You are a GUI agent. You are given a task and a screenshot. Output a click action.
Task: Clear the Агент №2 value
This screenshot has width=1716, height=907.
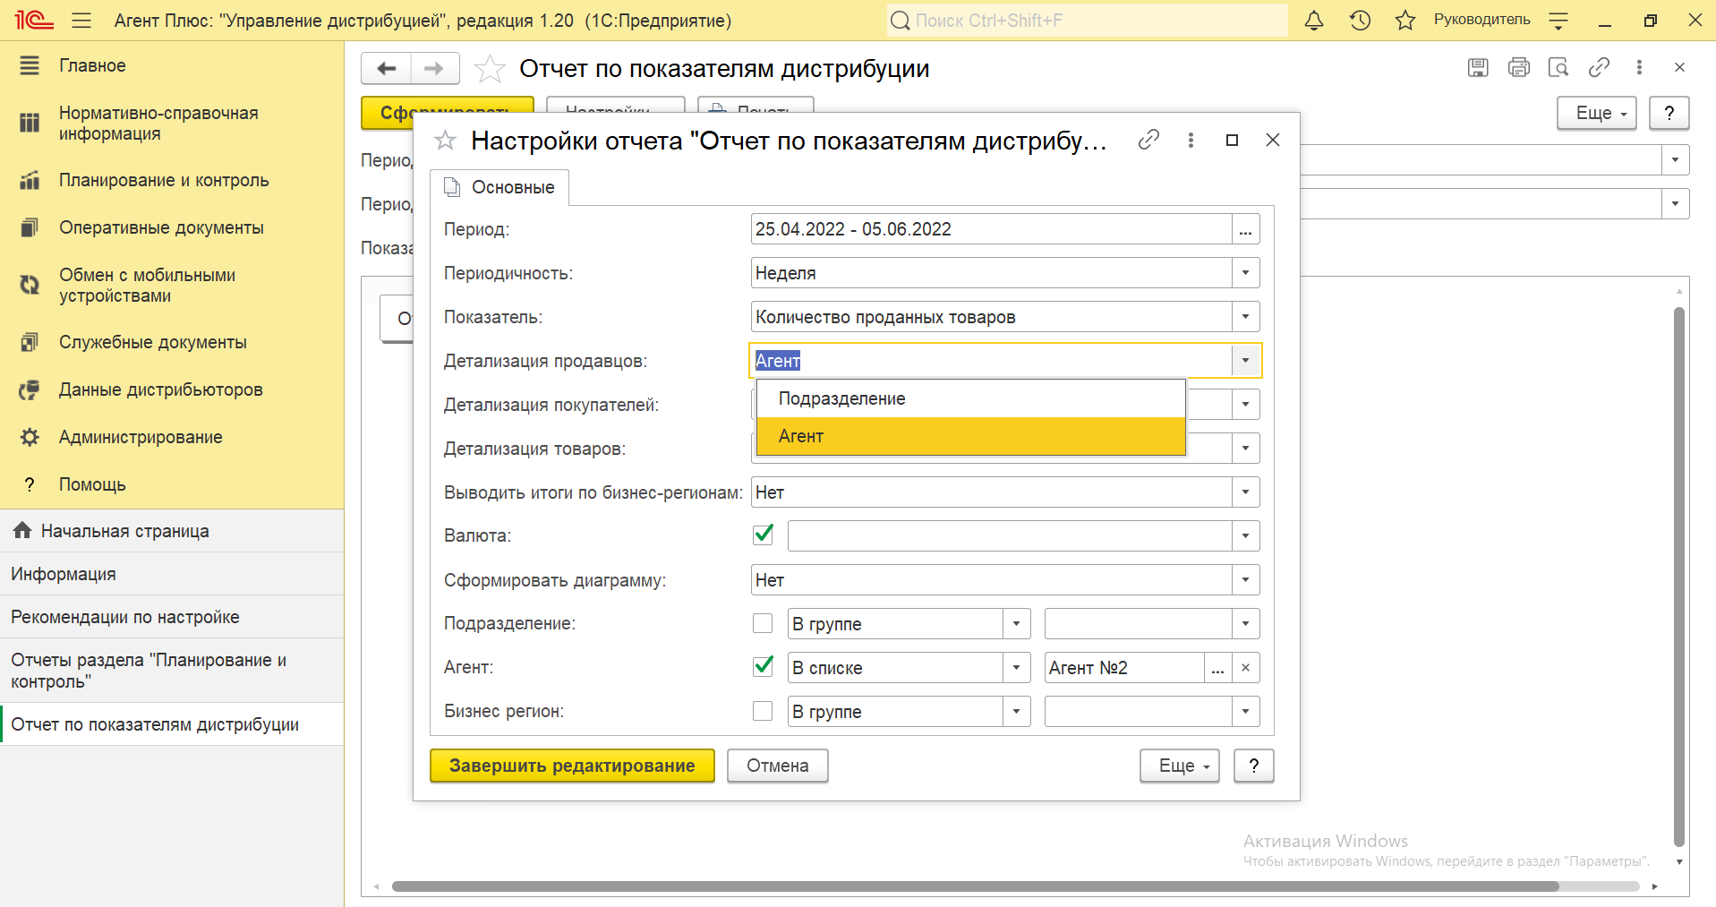[x=1245, y=668]
